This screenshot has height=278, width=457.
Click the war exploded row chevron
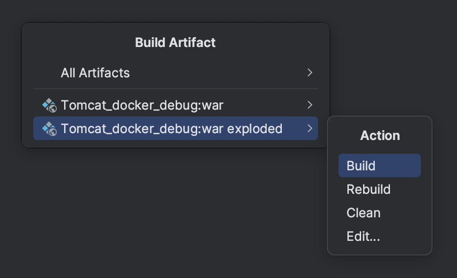pyautogui.click(x=309, y=129)
